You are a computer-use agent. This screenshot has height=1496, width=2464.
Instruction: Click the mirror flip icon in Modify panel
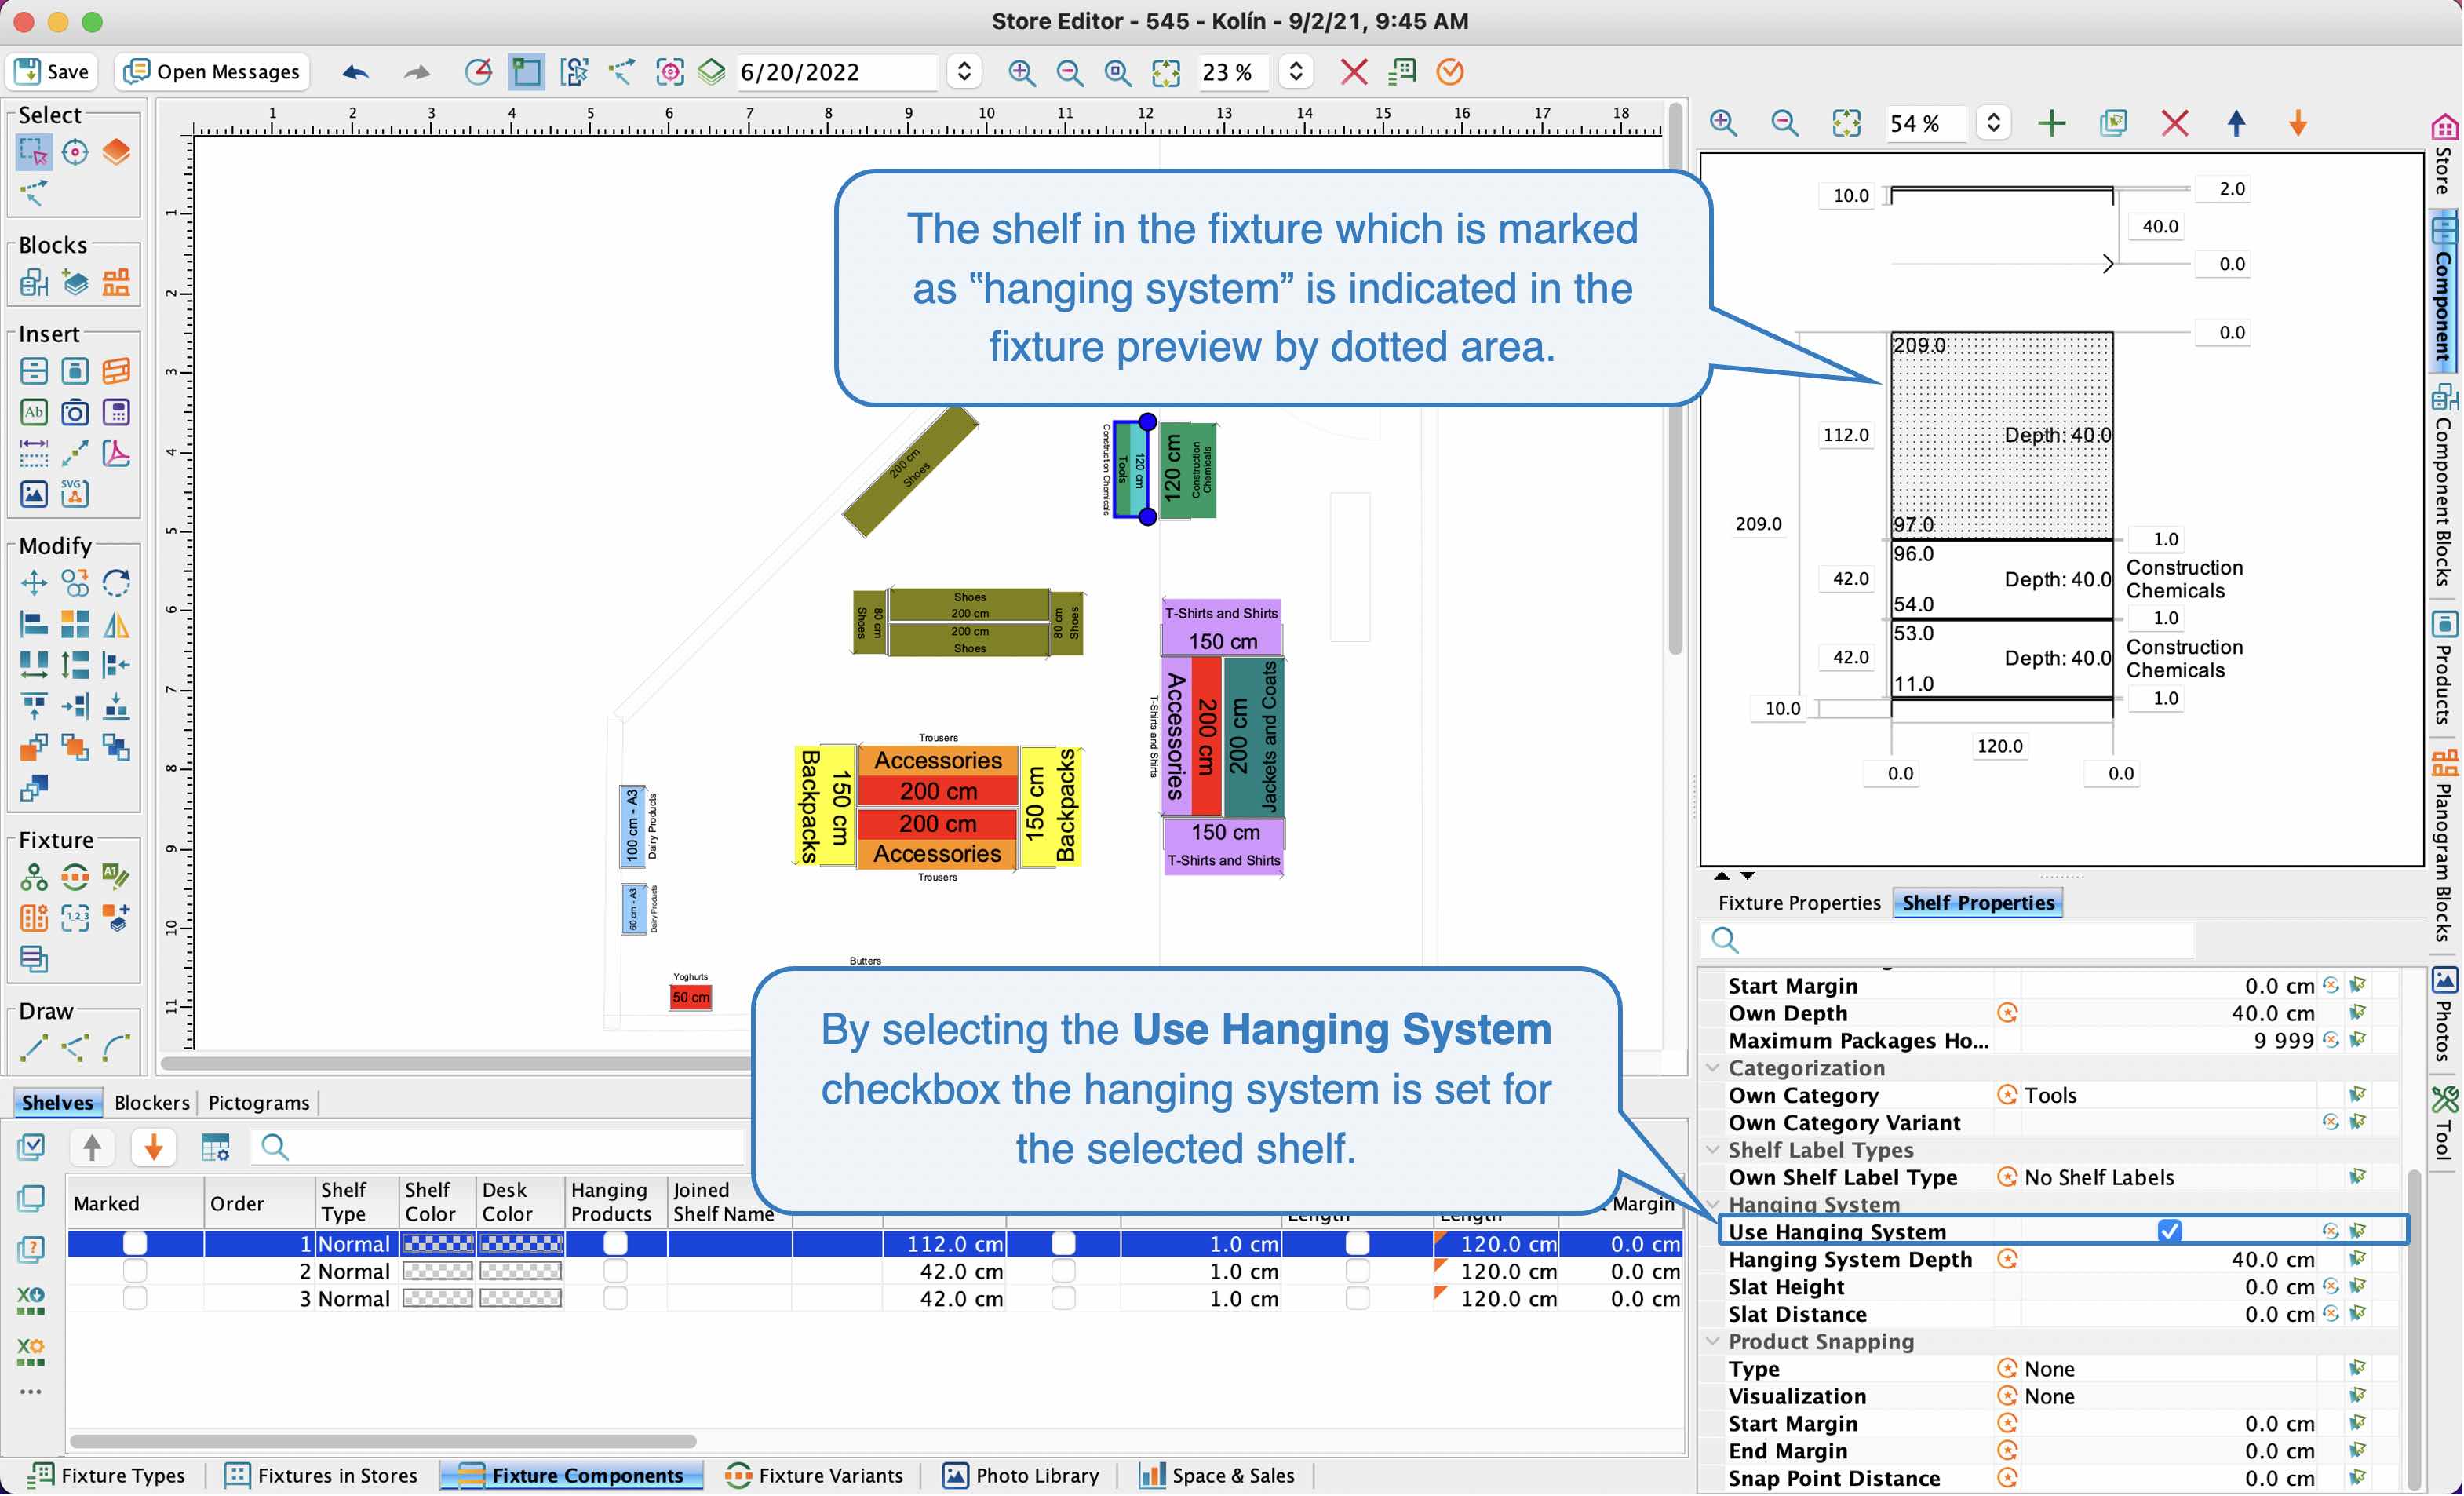116,625
